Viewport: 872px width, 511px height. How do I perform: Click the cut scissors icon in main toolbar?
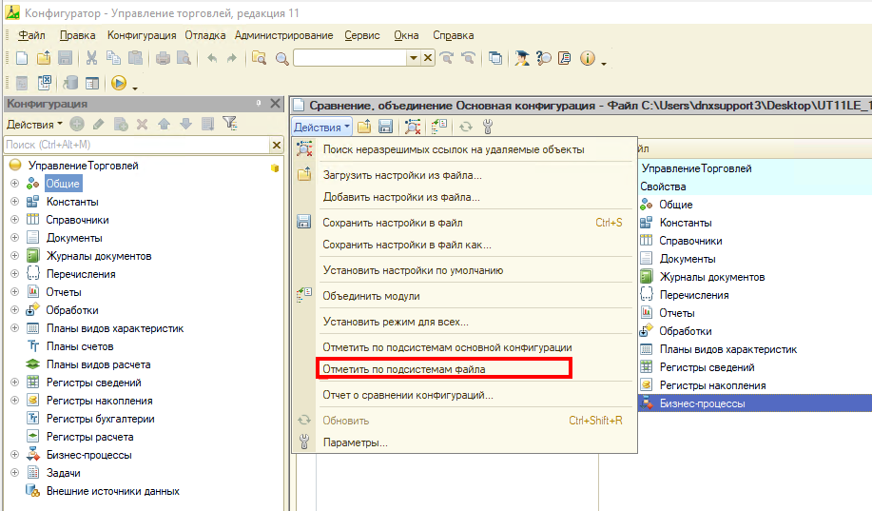[x=92, y=58]
